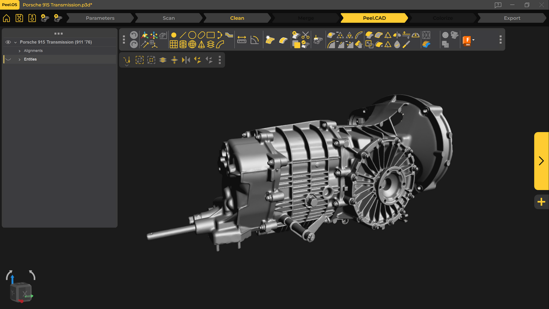Switch to the Clean workflow tab
The width and height of the screenshot is (549, 309).
click(237, 18)
